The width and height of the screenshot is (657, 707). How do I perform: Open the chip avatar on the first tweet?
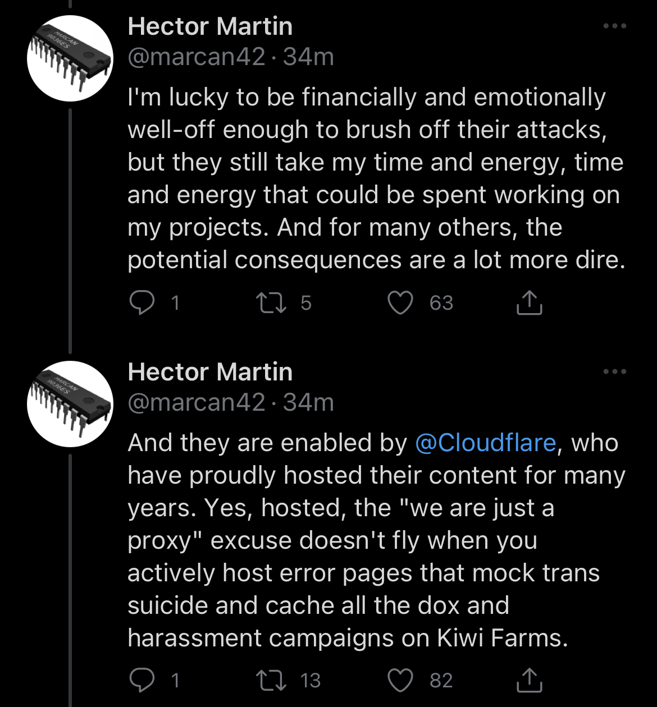(x=70, y=58)
